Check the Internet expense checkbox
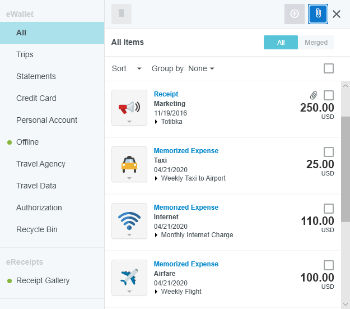 click(329, 209)
